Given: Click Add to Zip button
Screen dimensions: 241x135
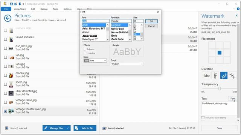Looking at the screenshot, I should 85,128.
